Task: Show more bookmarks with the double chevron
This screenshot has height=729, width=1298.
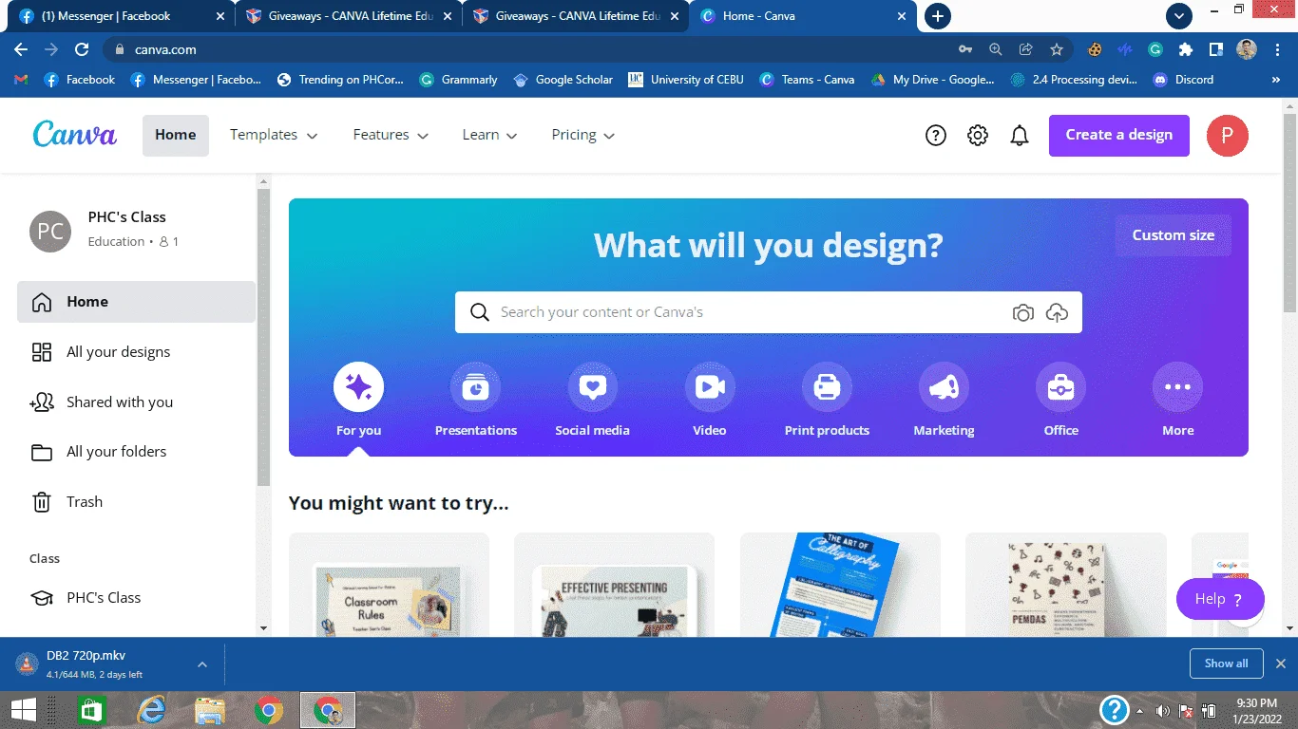Action: point(1276,80)
